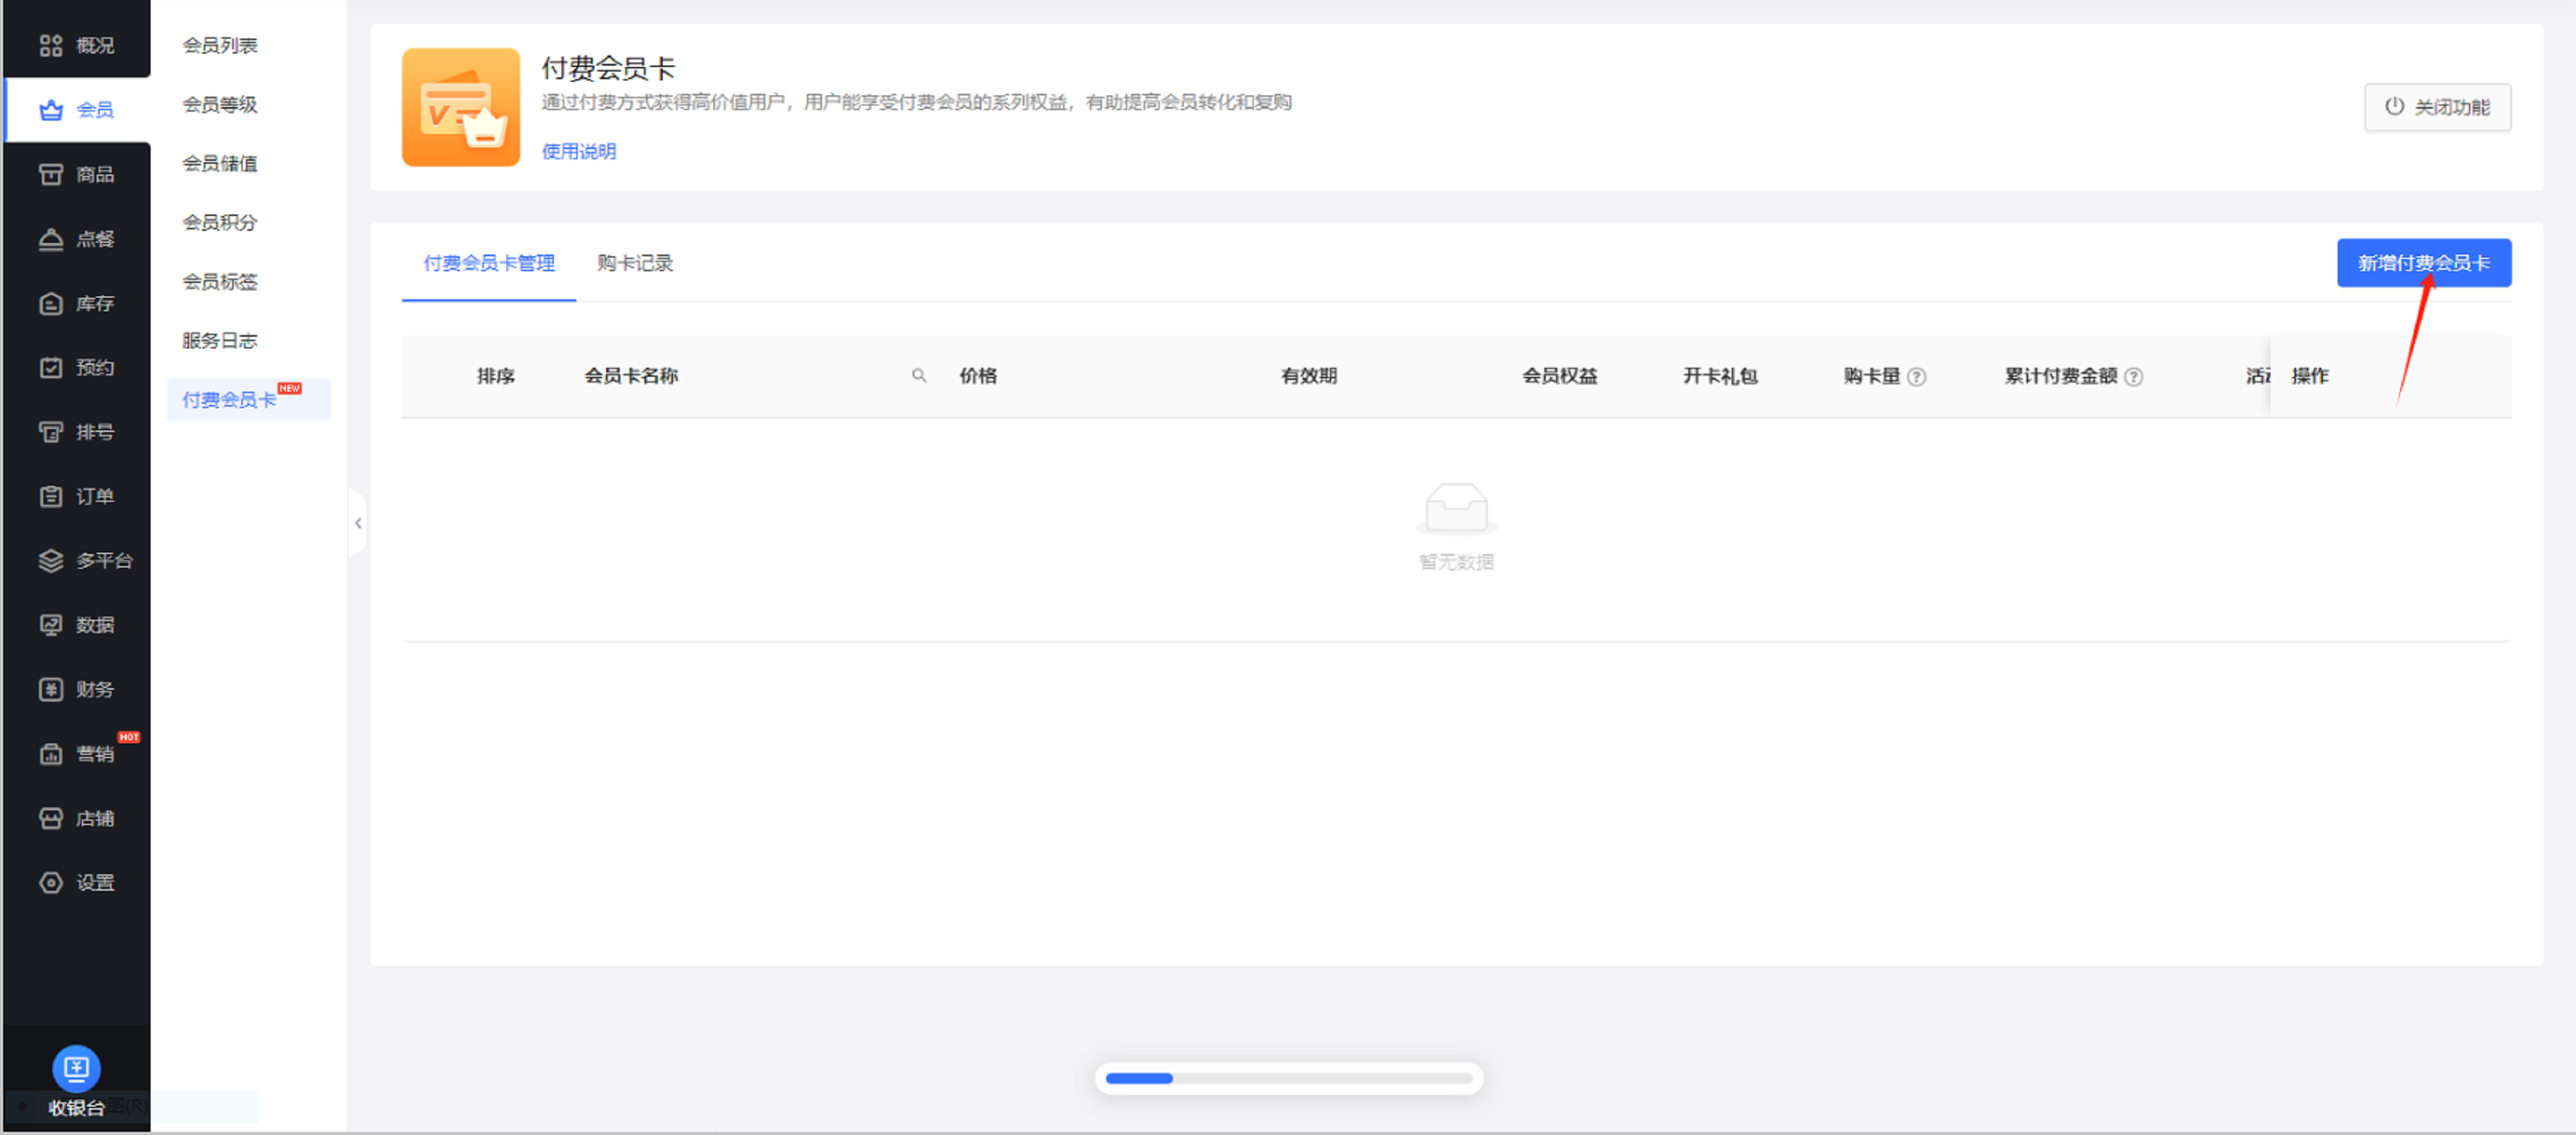Click the 收银台 cashier round icon
This screenshot has height=1135, width=2576.
(x=76, y=1069)
